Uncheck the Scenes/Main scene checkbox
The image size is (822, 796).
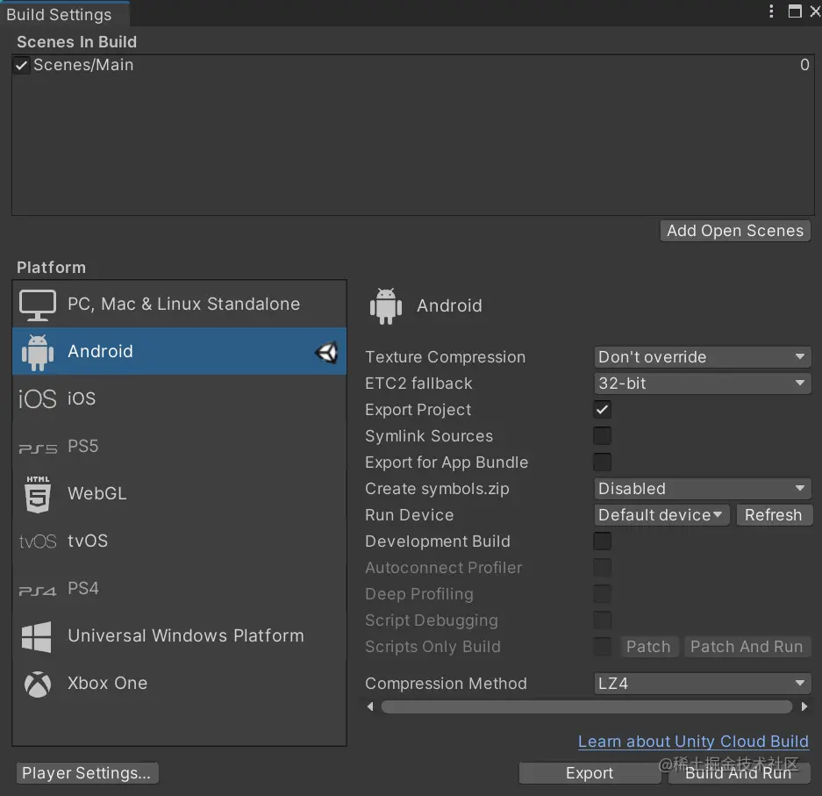19,64
